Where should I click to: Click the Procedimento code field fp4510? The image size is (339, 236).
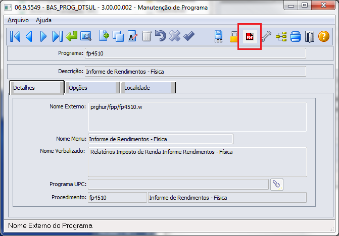point(117,198)
